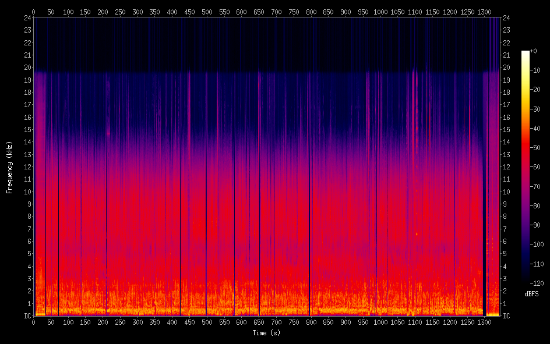Click the "Frequency (kHz)" axis label
This screenshot has width=550, height=344.
[x=9, y=167]
